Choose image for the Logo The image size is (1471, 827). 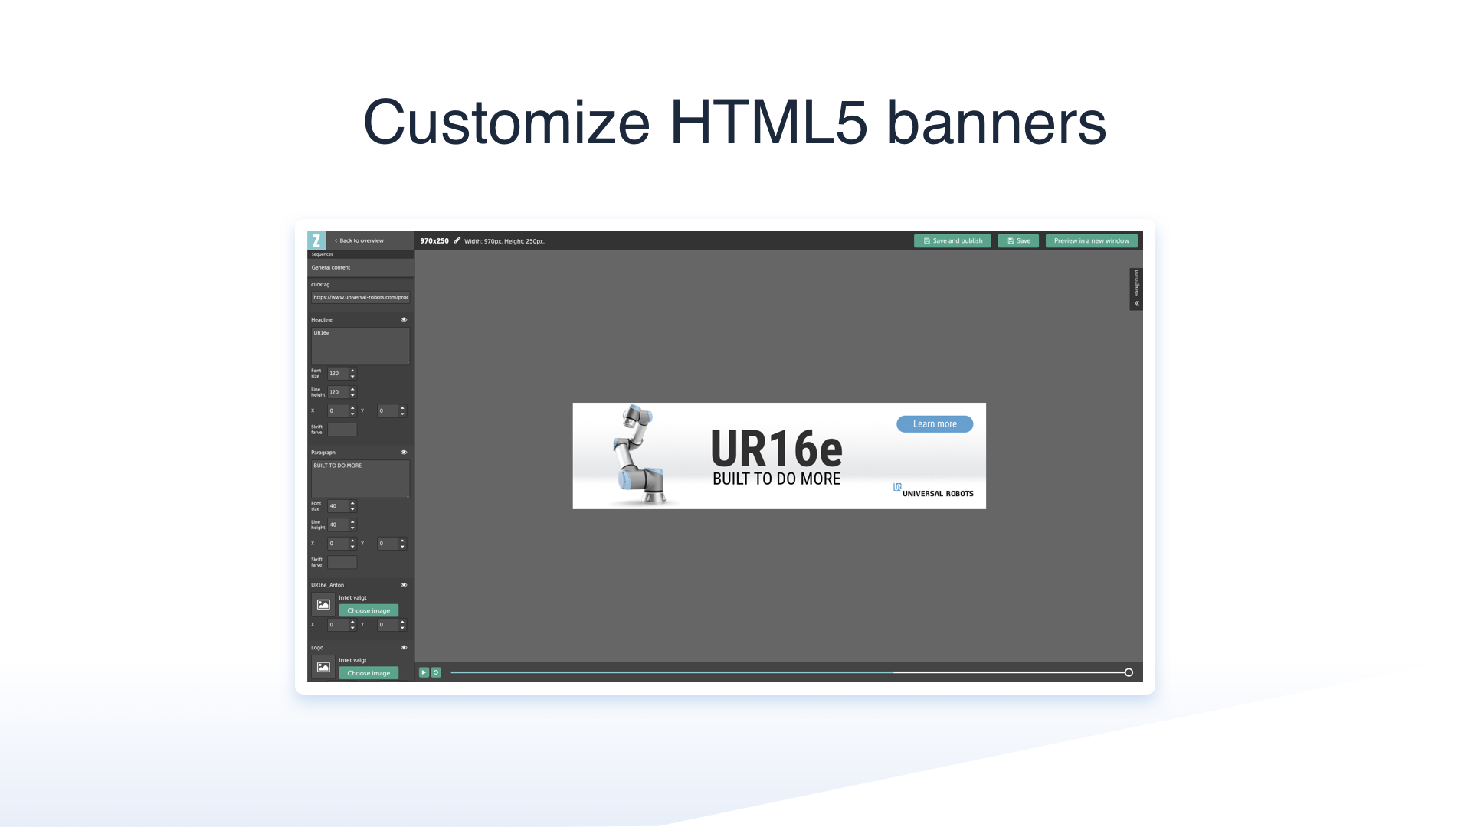pos(369,673)
